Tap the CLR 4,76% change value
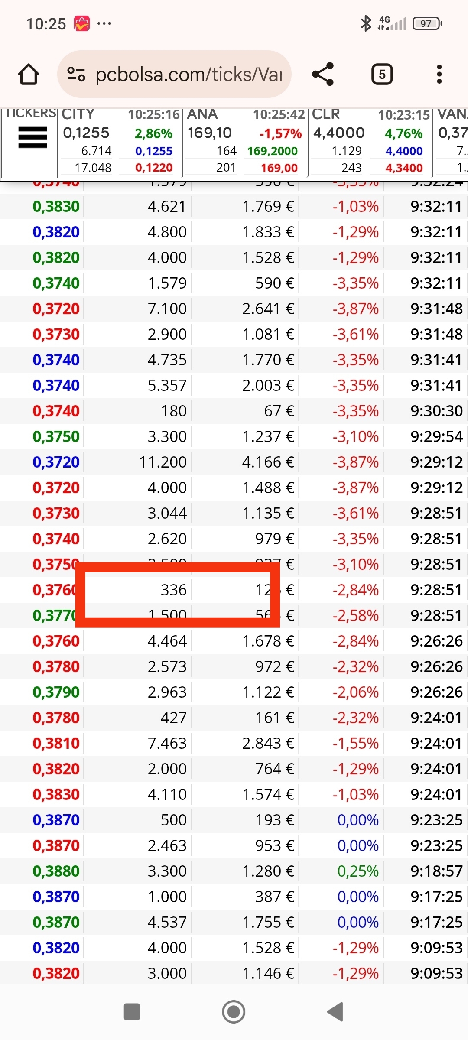This screenshot has height=1040, width=468. (403, 133)
